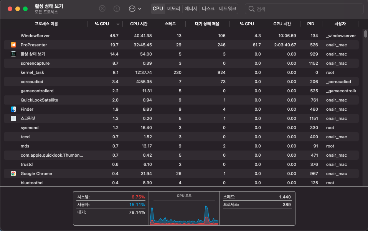The width and height of the screenshot is (368, 231).
Task: Select the bluetoothd process row
Action: point(181,182)
